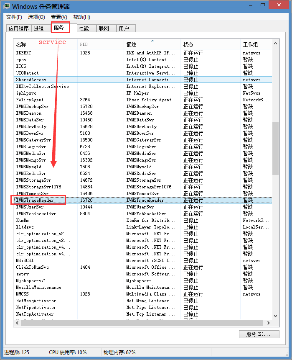
Task: Select the cphs service row
Action: pyautogui.click(x=143, y=59)
